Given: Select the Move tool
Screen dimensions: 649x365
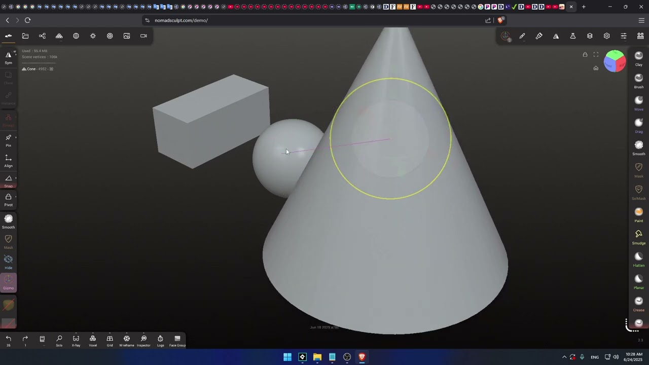Looking at the screenshot, I should [x=639, y=103].
